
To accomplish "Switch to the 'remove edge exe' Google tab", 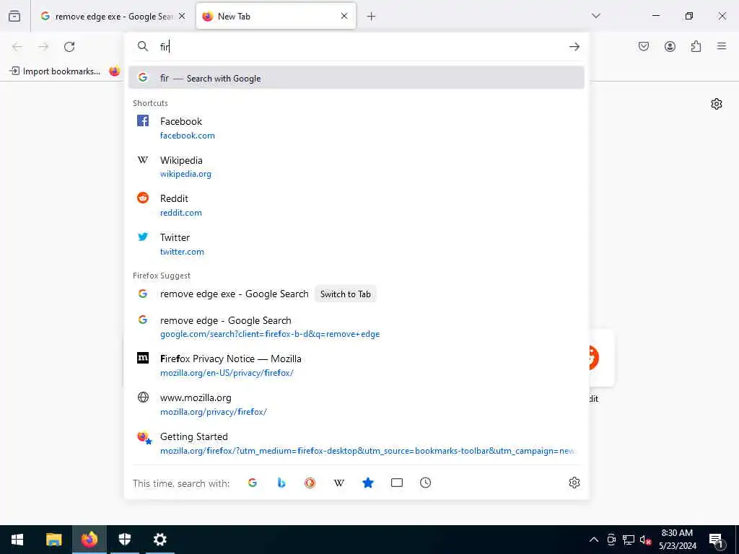I will pos(112,16).
